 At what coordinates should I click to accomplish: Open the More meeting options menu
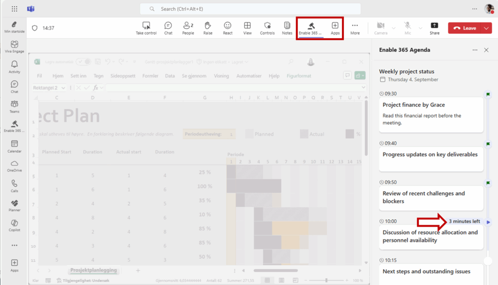point(355,28)
